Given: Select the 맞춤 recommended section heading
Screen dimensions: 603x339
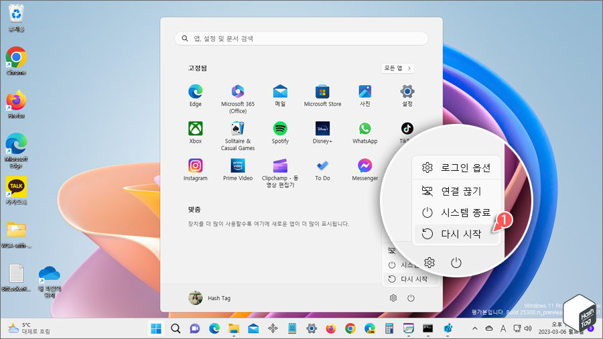Looking at the screenshot, I should (194, 210).
